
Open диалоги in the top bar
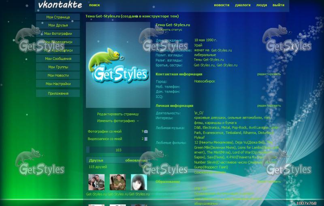[x=243, y=5]
